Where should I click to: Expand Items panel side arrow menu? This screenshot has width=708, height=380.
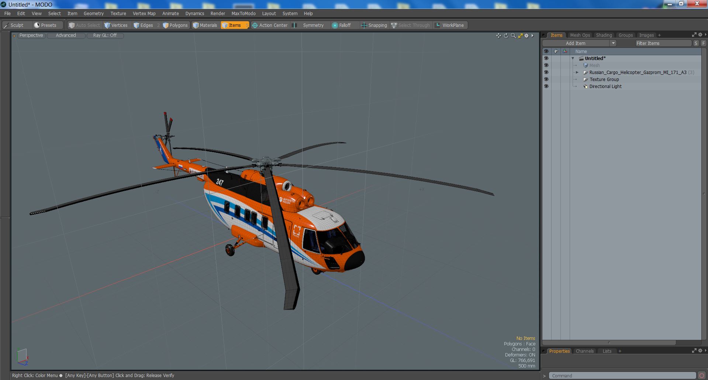click(705, 35)
